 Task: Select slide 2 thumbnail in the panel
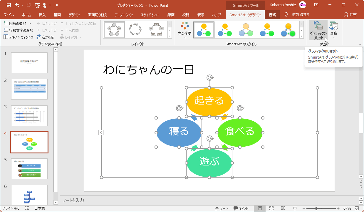tap(29, 89)
